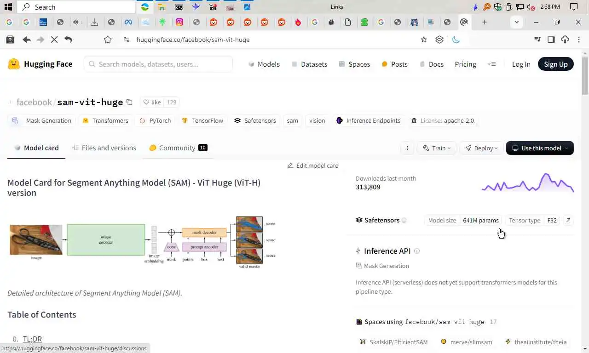Click the volume tray icon
589x353 pixels.
[531, 7]
